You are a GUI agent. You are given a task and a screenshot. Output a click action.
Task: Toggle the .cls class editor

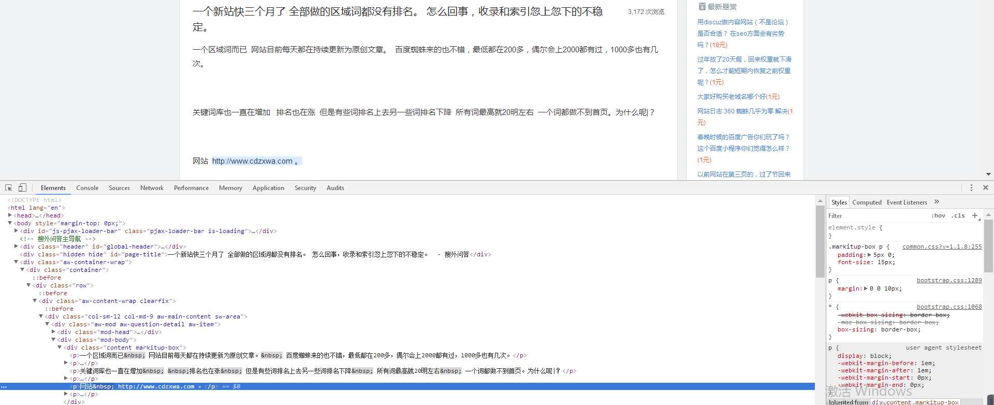(x=958, y=216)
